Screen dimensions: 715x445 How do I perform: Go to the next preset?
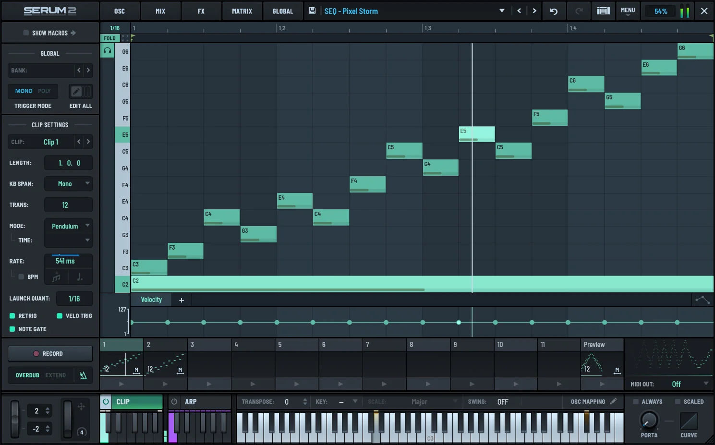coord(534,11)
